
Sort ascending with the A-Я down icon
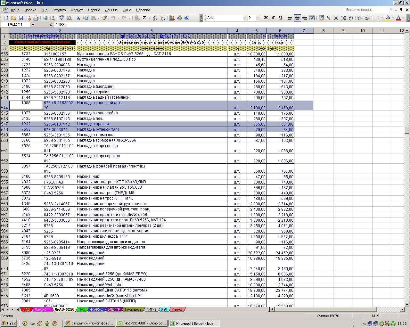click(x=155, y=18)
